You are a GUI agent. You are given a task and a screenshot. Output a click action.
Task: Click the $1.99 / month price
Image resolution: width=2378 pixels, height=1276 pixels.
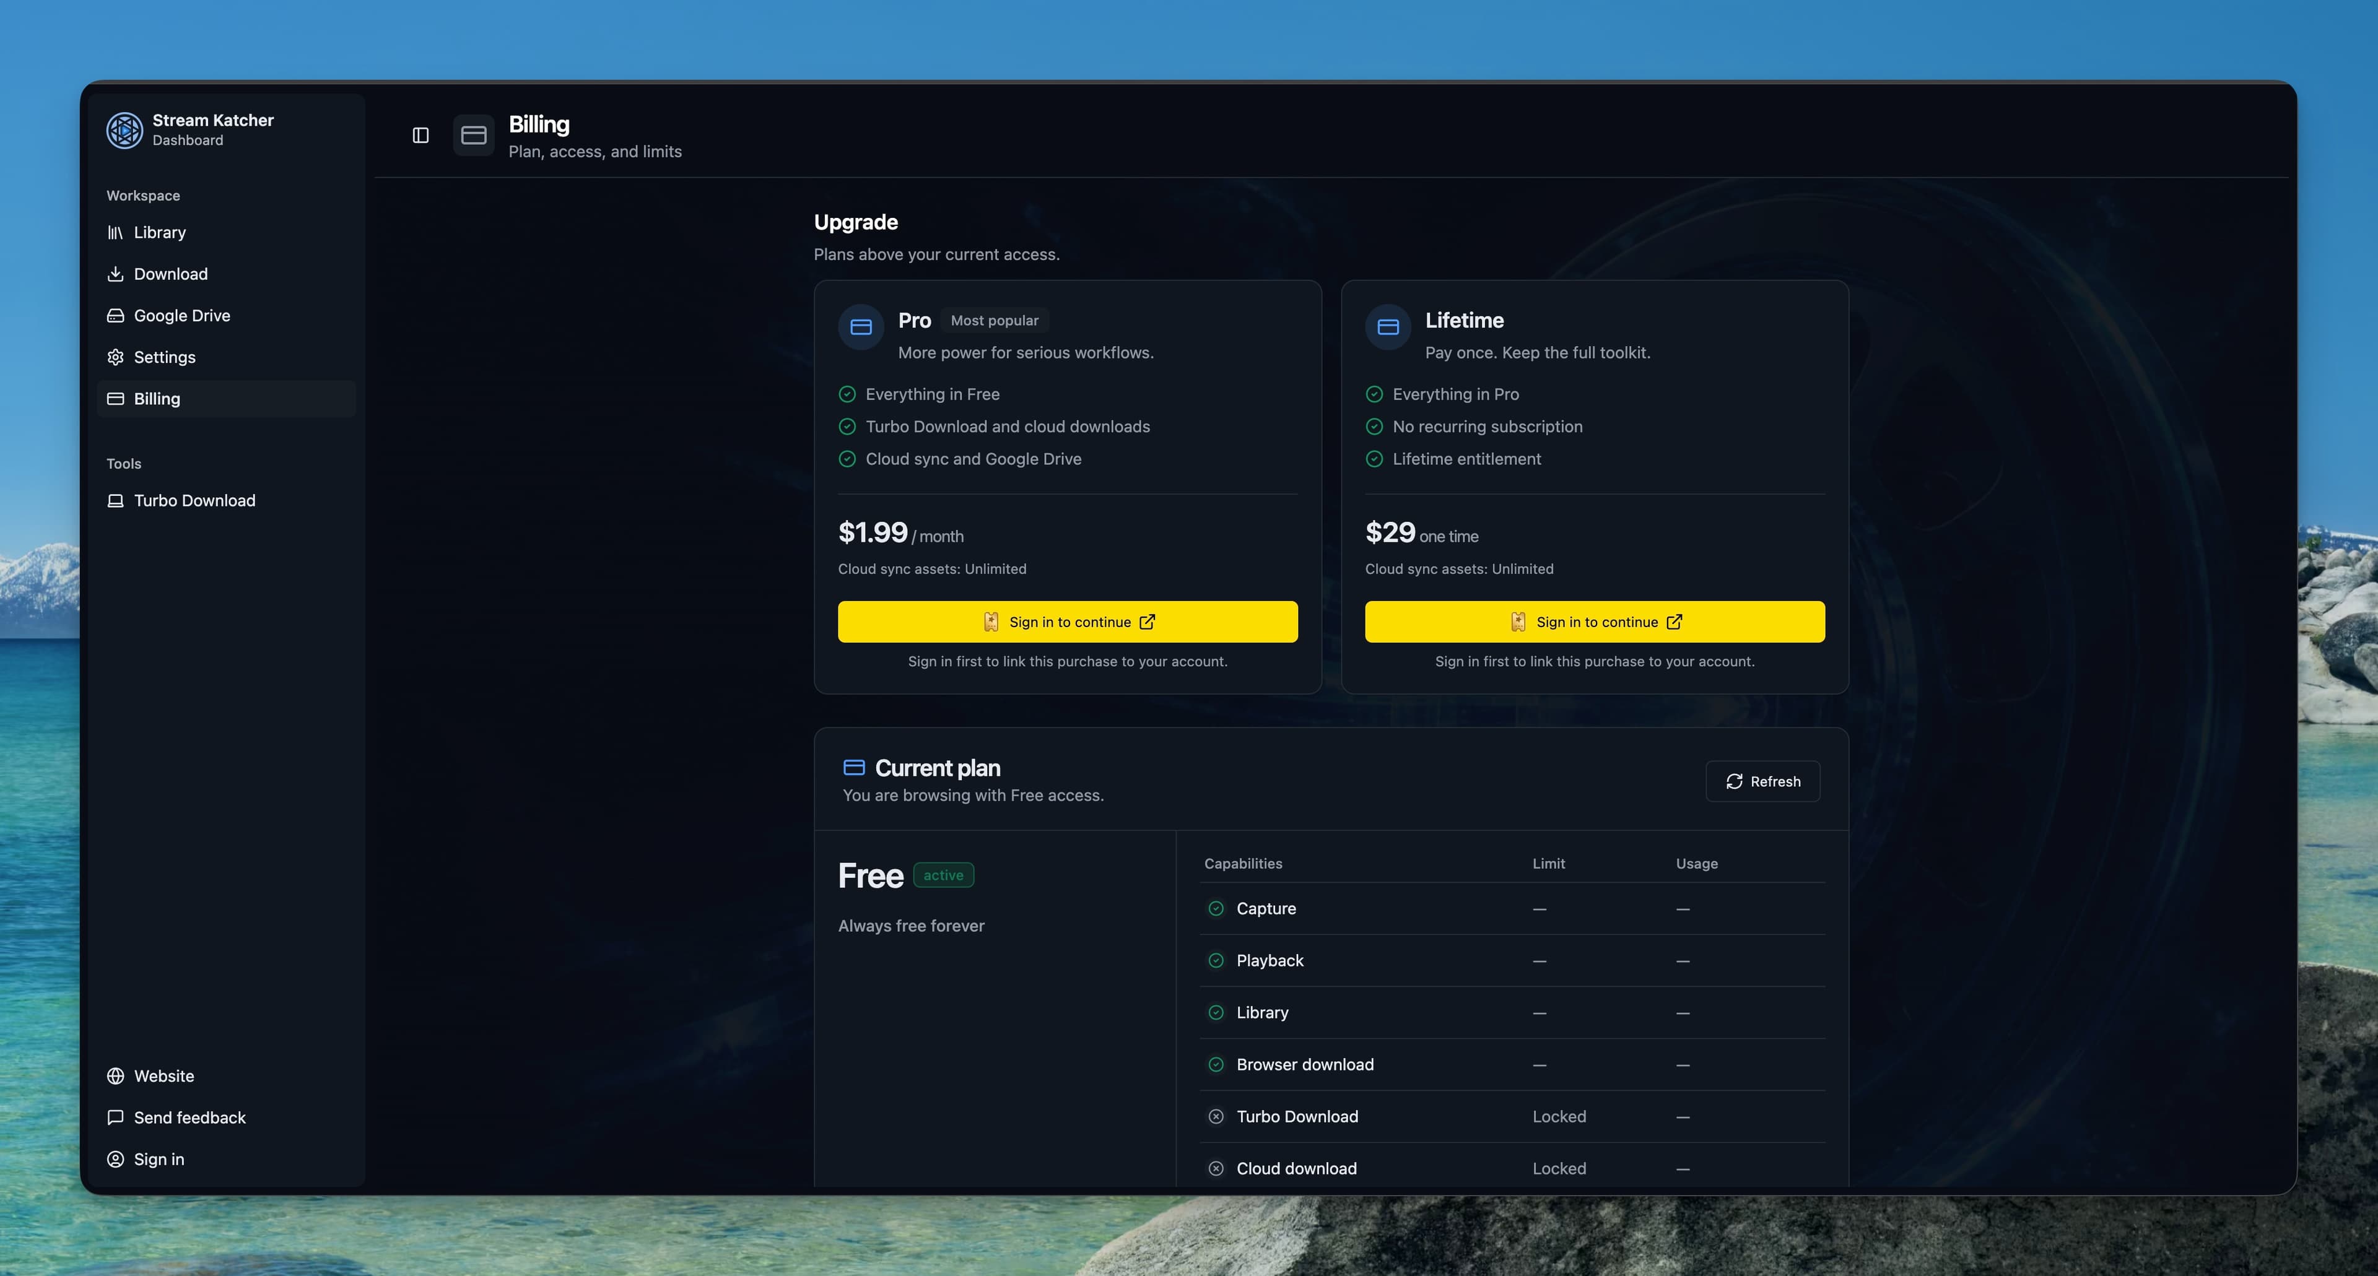(x=900, y=533)
